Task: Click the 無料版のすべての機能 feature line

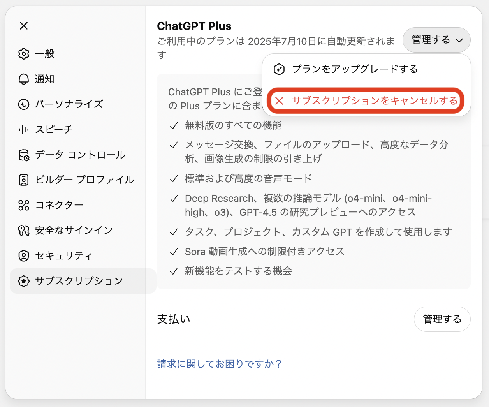Action: (233, 125)
